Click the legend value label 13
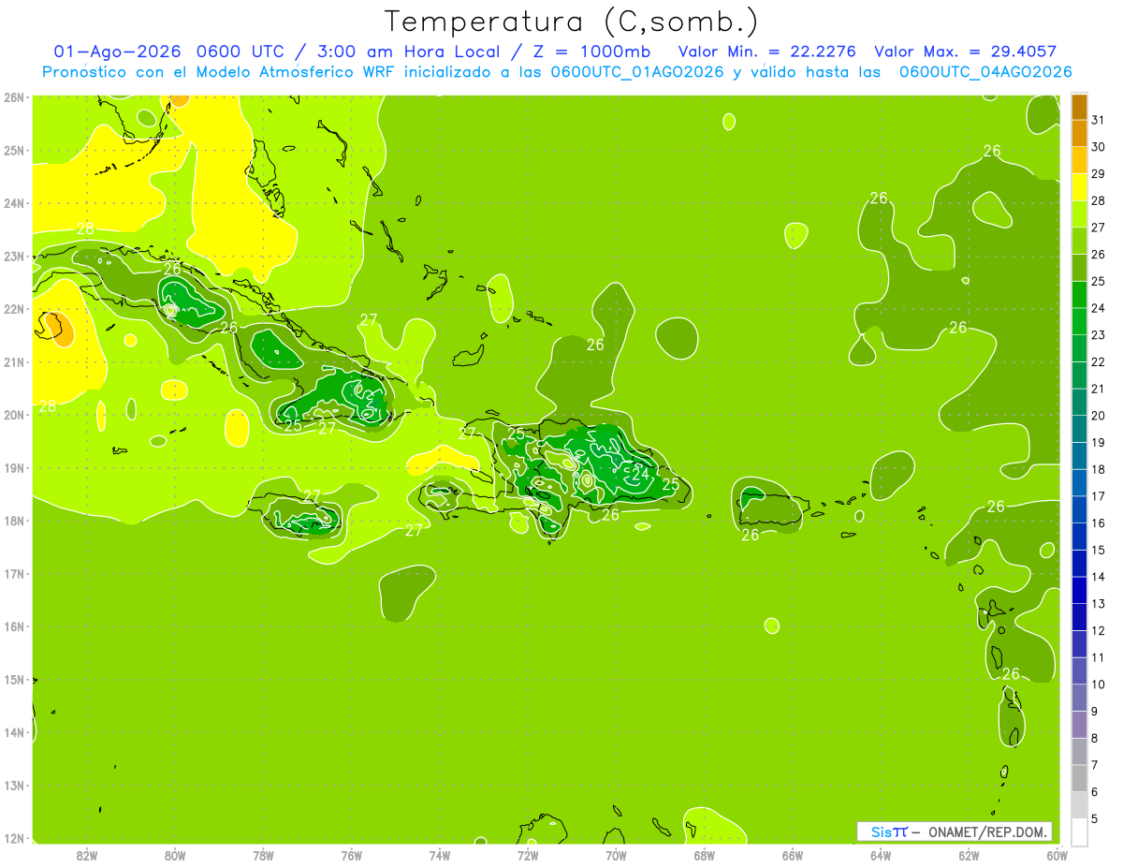 pos(1098,604)
